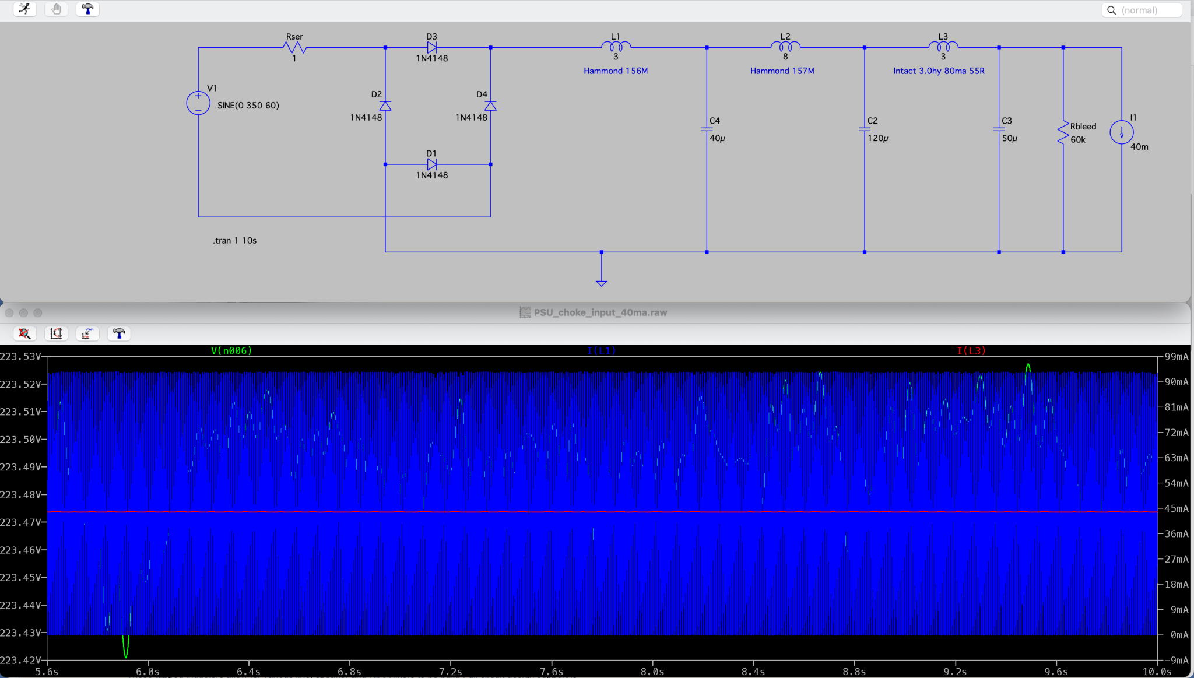Image resolution: width=1194 pixels, height=678 pixels.
Task: Click the SINE(0 350 60) source value
Action: pyautogui.click(x=248, y=106)
